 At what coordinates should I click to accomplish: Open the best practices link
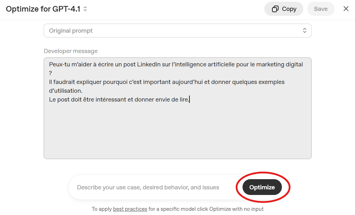coord(130,209)
